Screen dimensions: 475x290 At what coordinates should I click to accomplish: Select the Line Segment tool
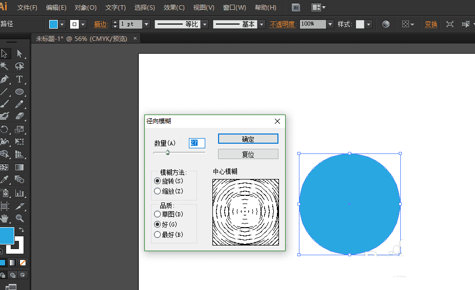click(x=4, y=92)
